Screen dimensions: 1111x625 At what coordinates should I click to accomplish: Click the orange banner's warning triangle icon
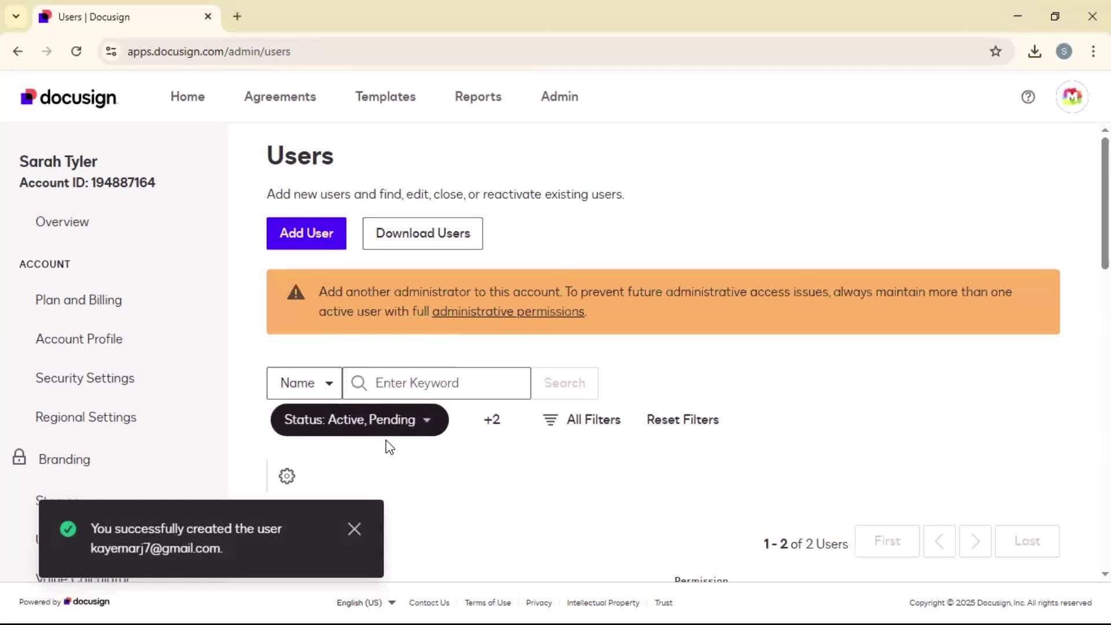pos(296,292)
